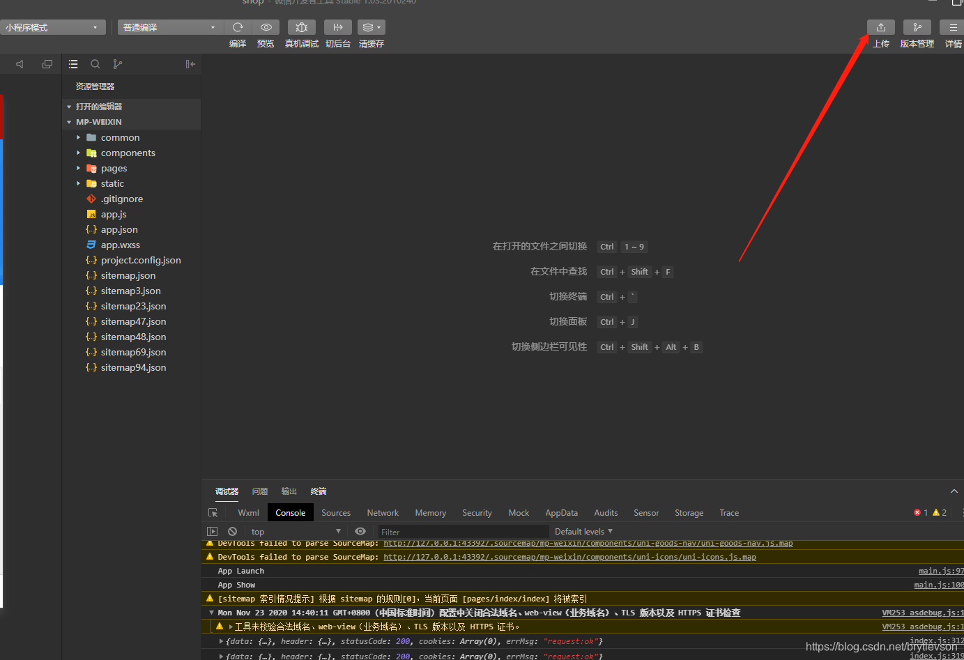Switch to 终端 terminal tab

pos(319,491)
